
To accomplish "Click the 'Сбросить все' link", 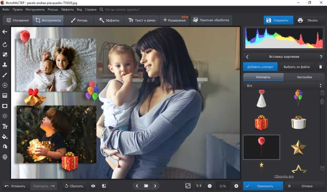I will (284, 176).
